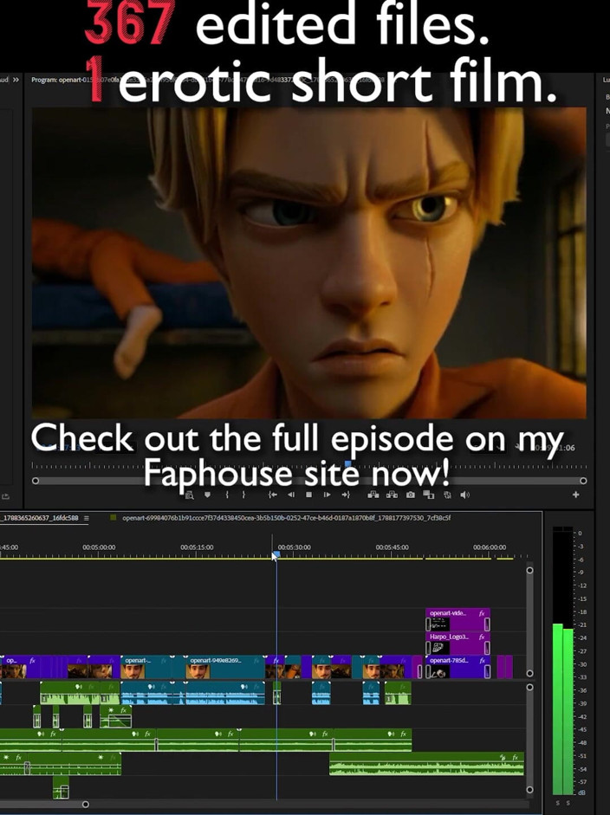Open the Button Editor plus icon
Viewport: 610px width, 815px height.
575,495
